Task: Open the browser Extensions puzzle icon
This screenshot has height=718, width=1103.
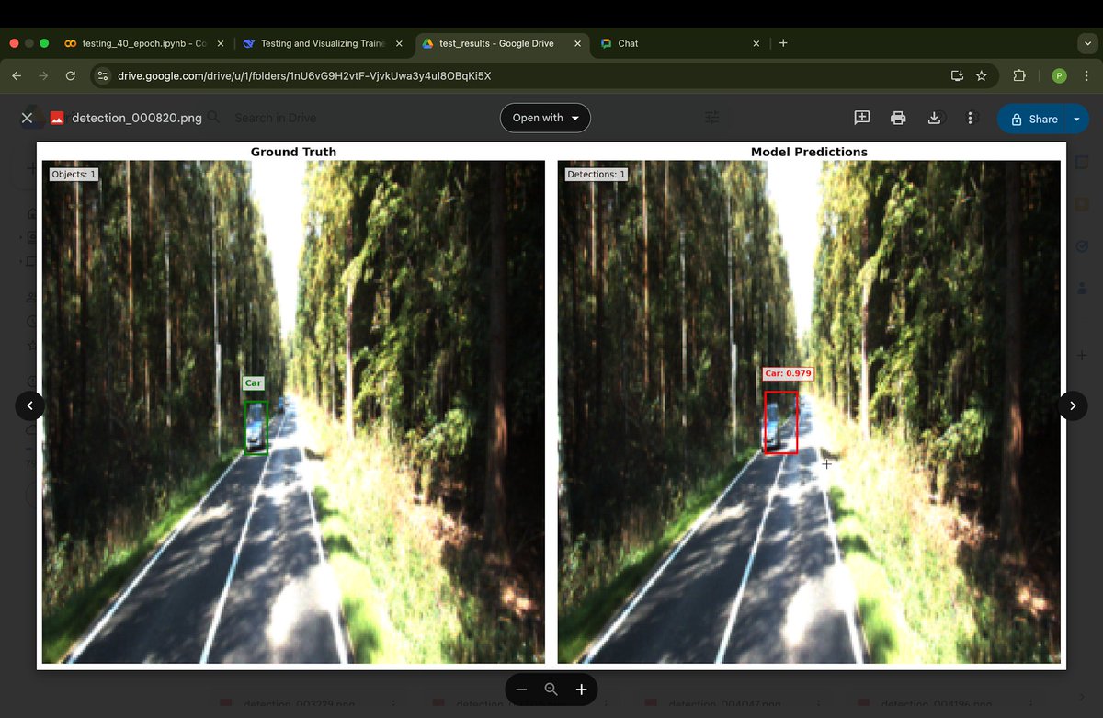Action: pos(1019,75)
